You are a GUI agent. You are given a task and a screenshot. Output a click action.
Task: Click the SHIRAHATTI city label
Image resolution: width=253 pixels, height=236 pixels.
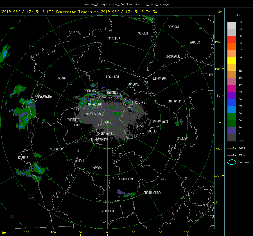point(105,133)
